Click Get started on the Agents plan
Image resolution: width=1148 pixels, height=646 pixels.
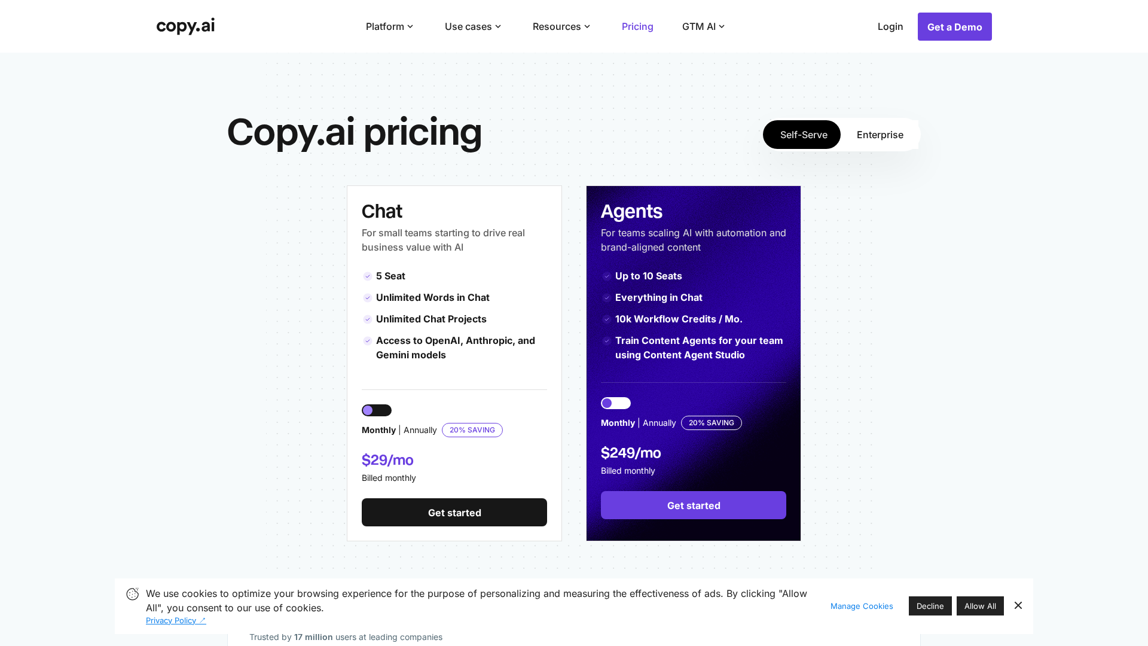pos(693,505)
